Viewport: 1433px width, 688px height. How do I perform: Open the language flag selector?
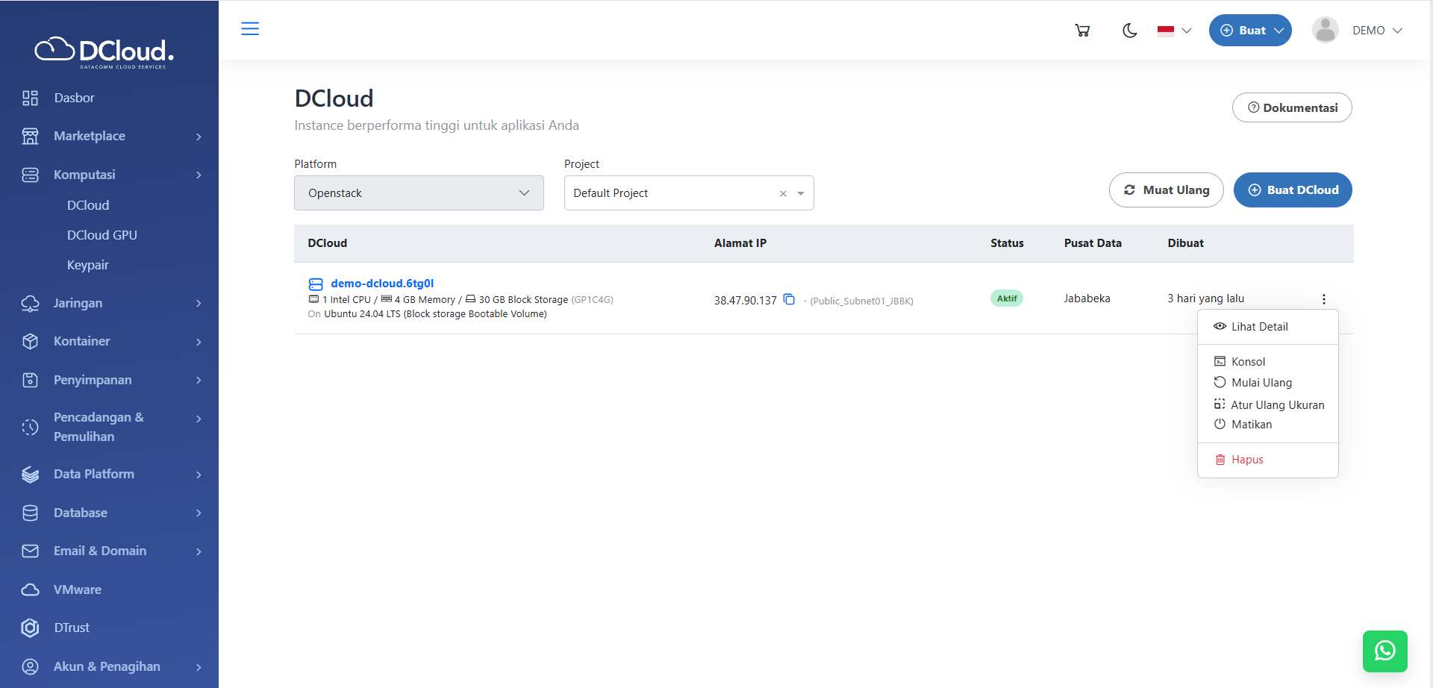tap(1174, 31)
